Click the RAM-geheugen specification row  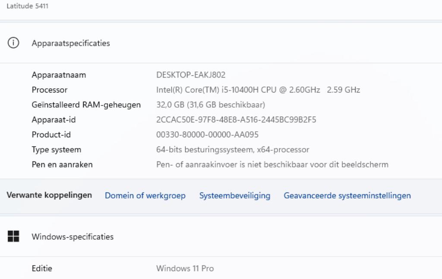85,105
